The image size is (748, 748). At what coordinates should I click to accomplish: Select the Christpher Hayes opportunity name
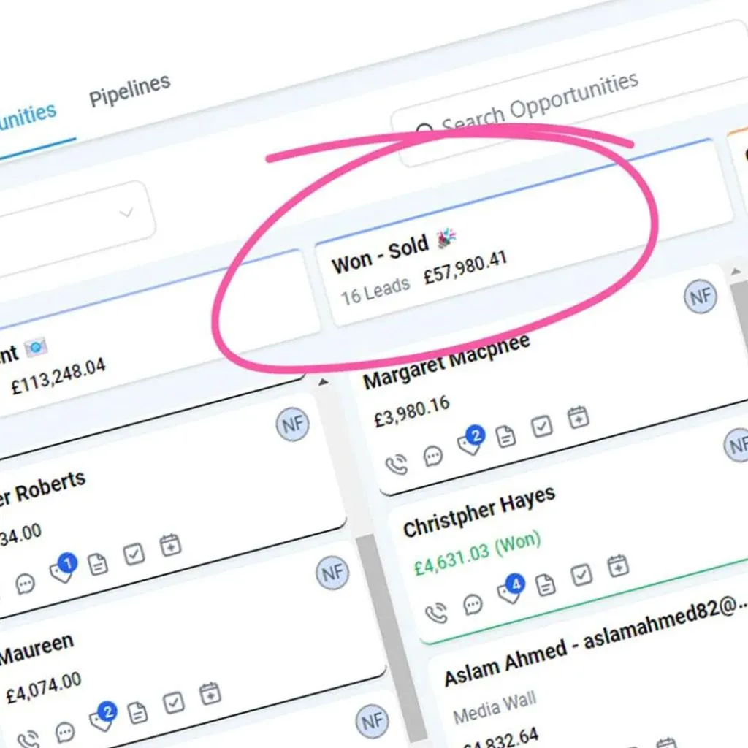(x=479, y=511)
